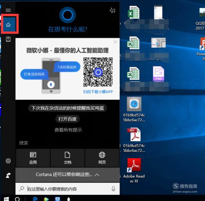Select second-row Excel file icon
Screen dimensions: 205x201
point(133,43)
